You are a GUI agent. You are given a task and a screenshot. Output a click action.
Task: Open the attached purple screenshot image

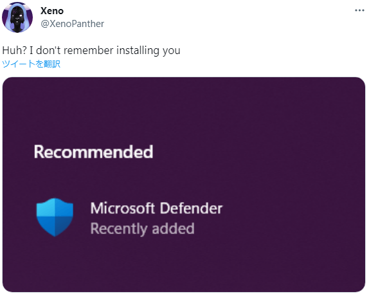(x=184, y=185)
